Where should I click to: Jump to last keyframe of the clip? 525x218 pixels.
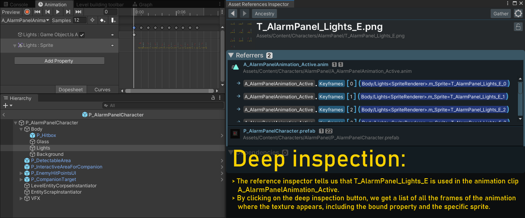click(78, 12)
